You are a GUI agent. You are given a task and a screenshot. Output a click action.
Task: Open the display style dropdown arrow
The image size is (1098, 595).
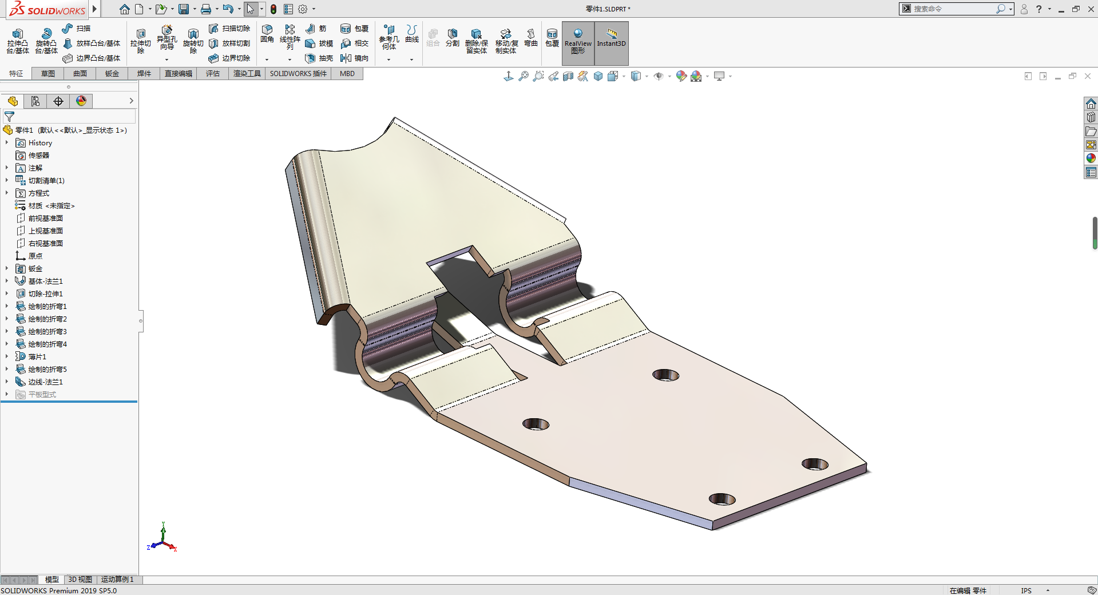(x=647, y=76)
